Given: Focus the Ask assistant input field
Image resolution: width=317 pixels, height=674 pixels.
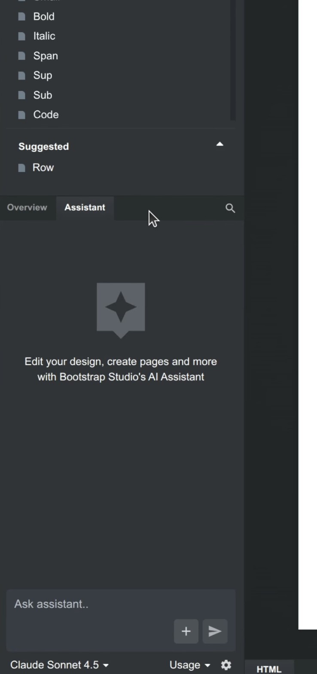Looking at the screenshot, I should pos(90,604).
